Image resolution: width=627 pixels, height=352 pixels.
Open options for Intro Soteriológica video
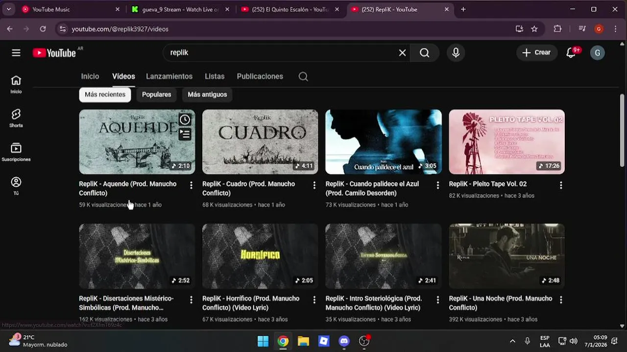[x=438, y=300]
